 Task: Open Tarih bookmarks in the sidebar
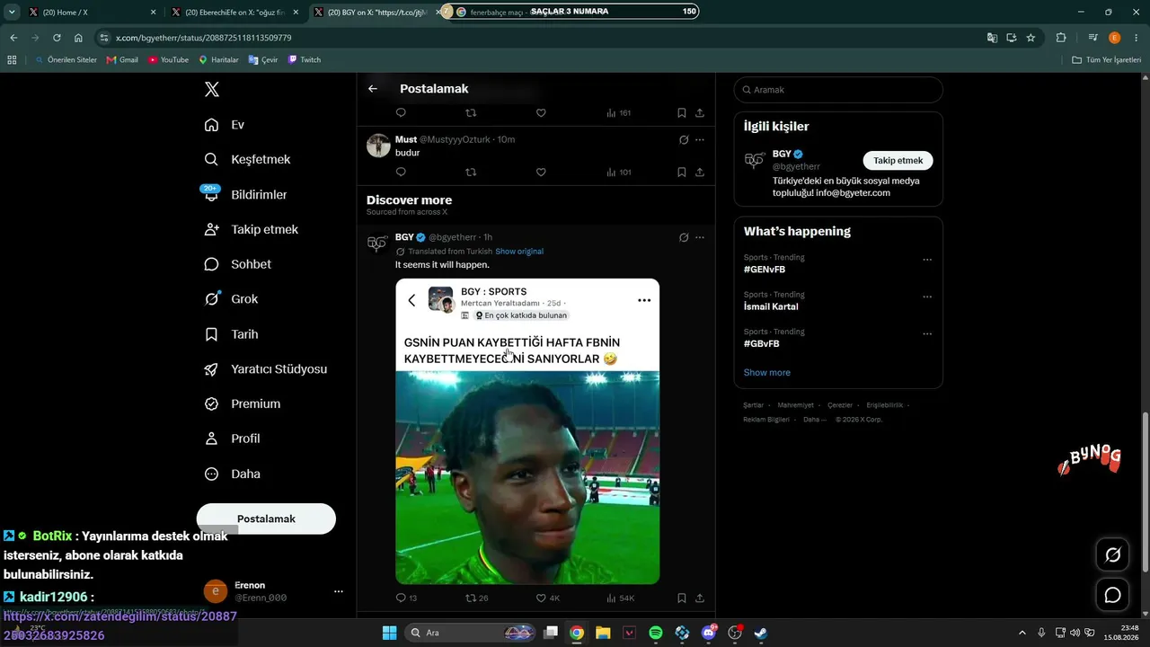point(231,334)
